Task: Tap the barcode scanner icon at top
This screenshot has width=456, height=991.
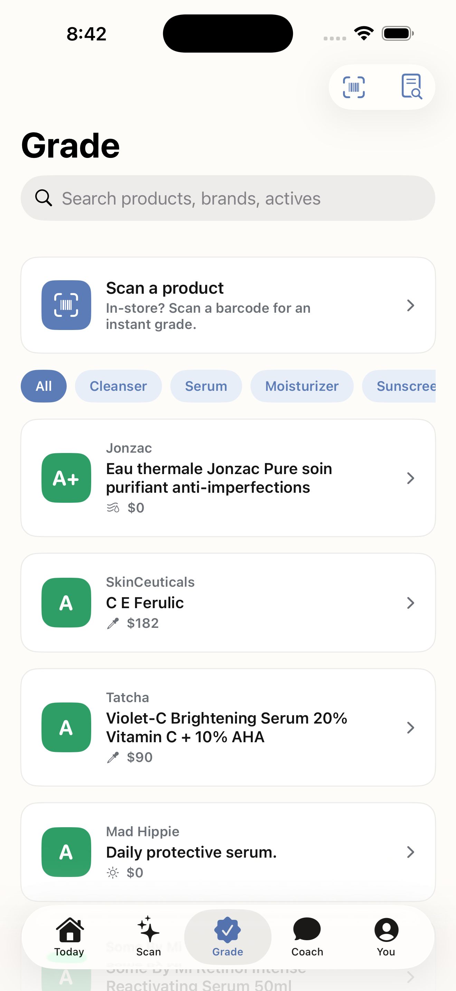Action: point(354,87)
